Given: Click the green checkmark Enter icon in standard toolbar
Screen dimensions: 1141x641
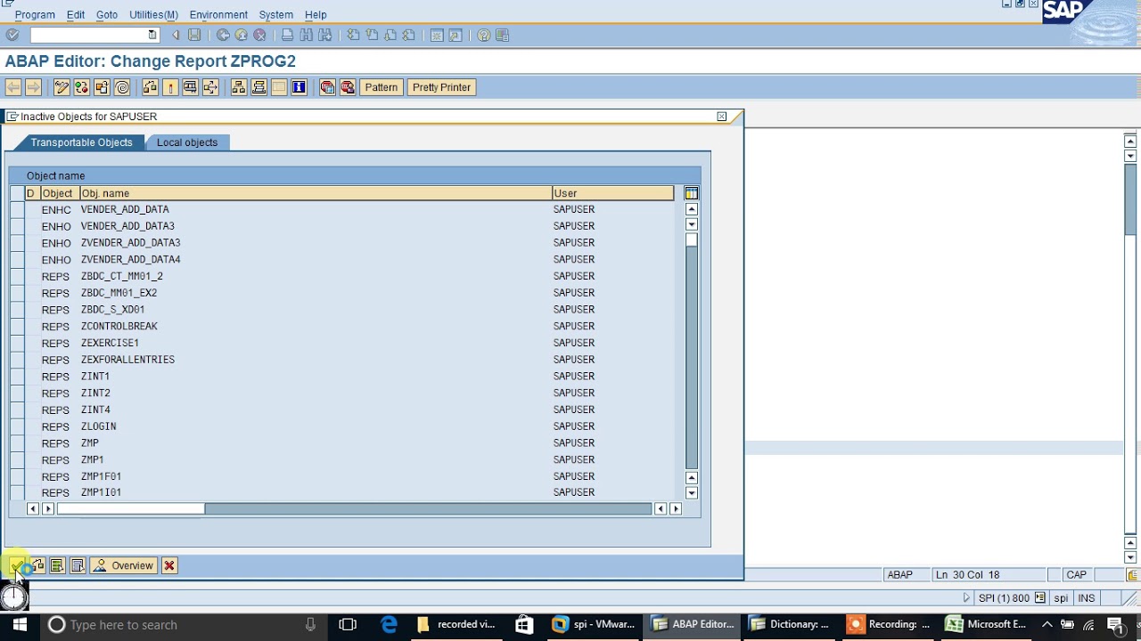Looking at the screenshot, I should 12,35.
